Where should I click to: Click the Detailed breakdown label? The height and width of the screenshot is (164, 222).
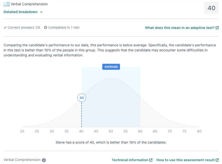click(21, 12)
